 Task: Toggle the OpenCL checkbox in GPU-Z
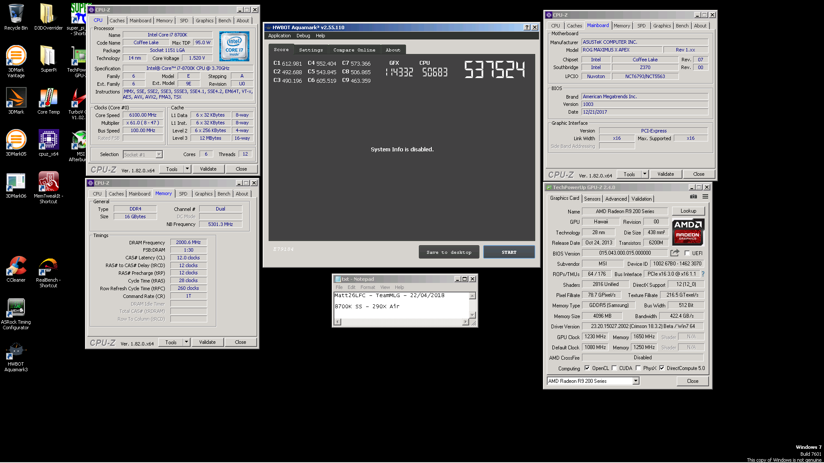[x=587, y=368]
